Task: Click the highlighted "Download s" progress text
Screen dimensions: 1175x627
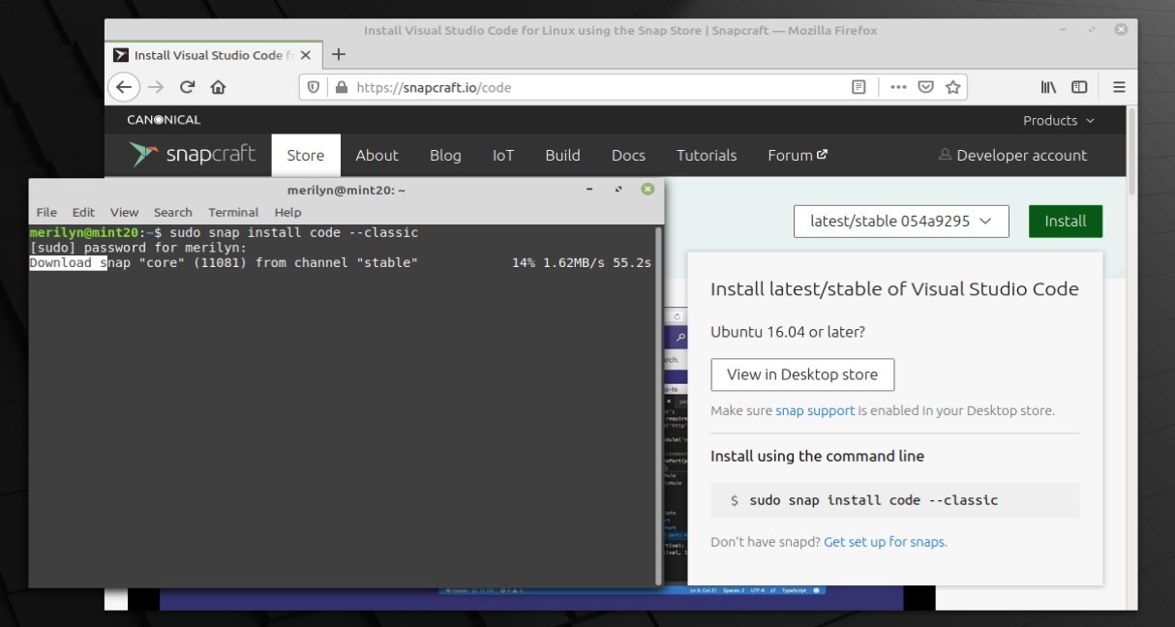Action: (x=68, y=262)
